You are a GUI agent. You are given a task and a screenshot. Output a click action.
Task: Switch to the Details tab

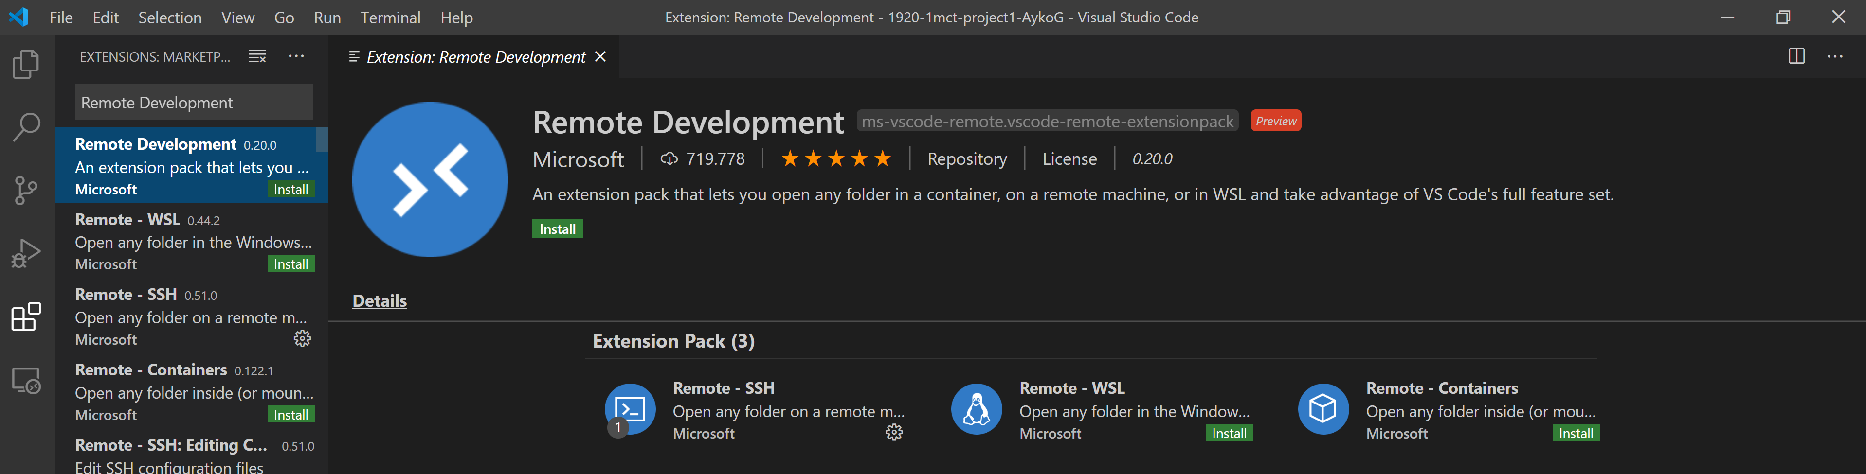380,300
